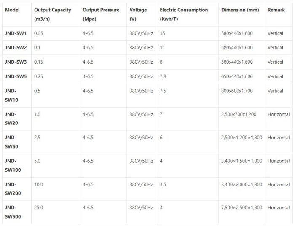This screenshot has height=227, width=295.
Task: Click the Output Pressure header cell
Action: point(101,14)
